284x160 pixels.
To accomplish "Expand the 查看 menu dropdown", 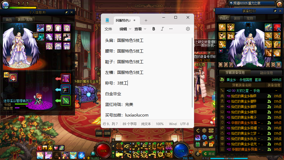I will tap(145, 29).
